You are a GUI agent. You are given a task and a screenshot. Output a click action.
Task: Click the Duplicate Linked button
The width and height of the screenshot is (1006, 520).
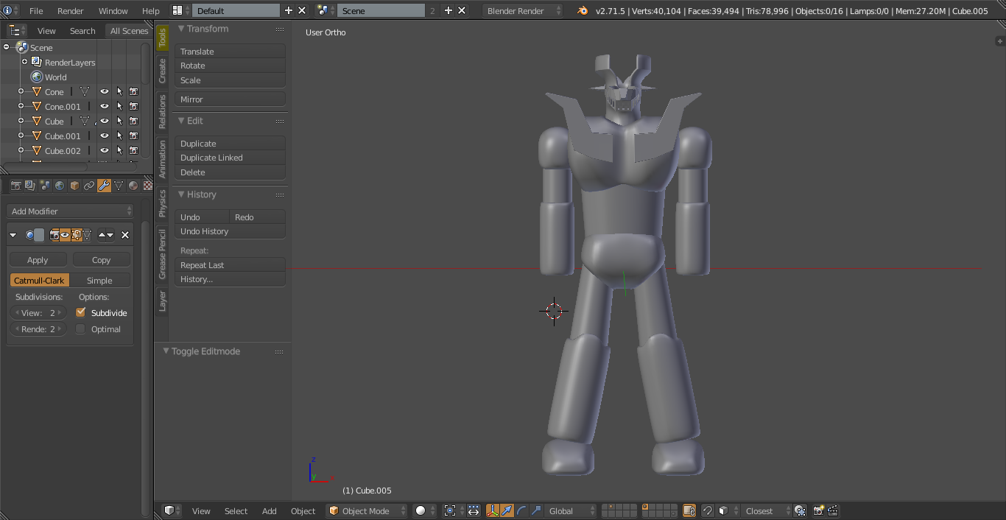(x=230, y=158)
